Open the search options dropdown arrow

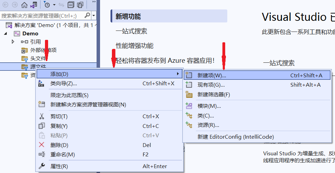click(93, 16)
